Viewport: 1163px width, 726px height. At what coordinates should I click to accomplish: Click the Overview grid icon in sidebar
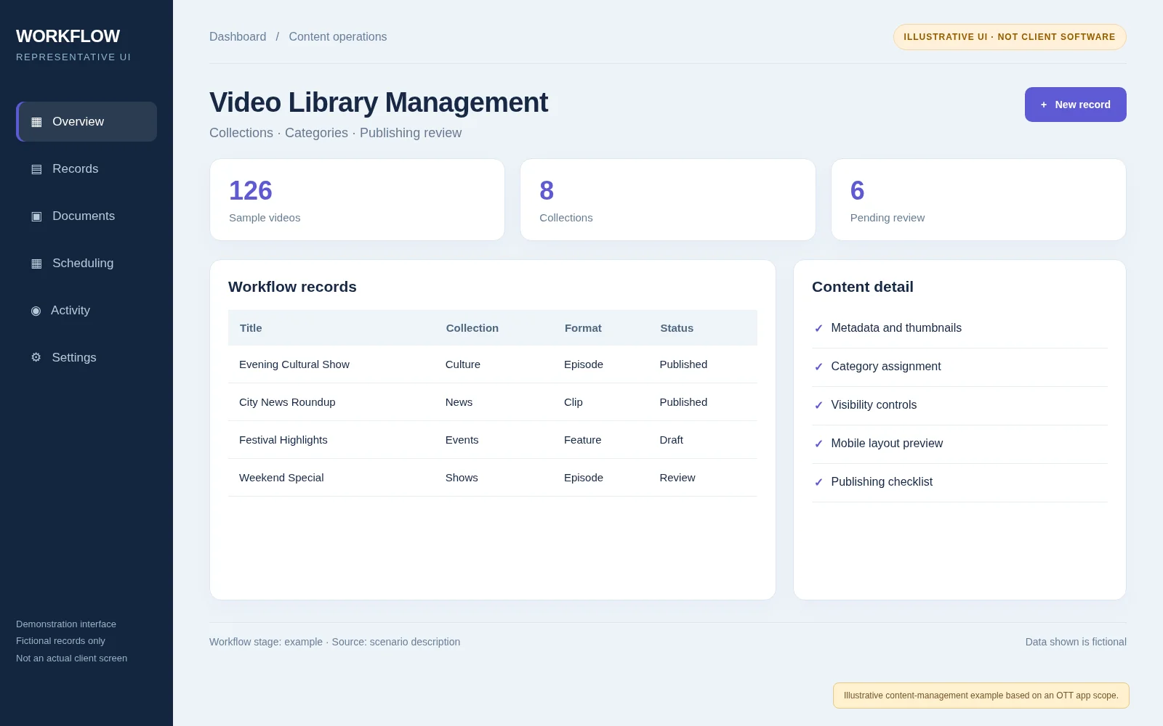(36, 122)
